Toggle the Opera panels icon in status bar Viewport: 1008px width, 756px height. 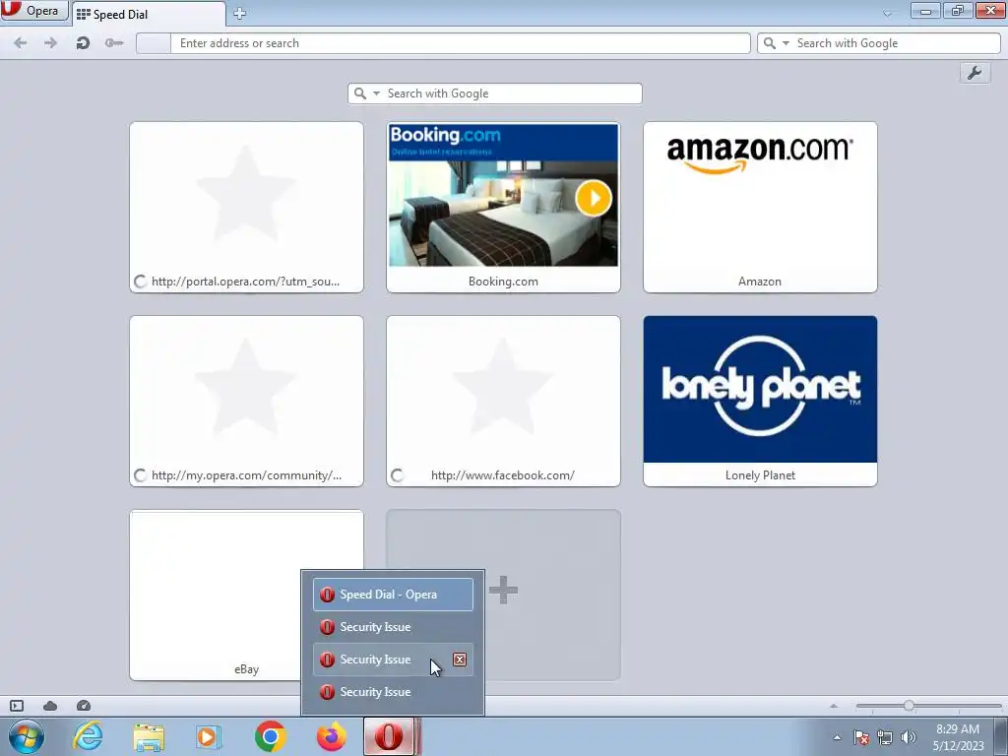point(17,706)
